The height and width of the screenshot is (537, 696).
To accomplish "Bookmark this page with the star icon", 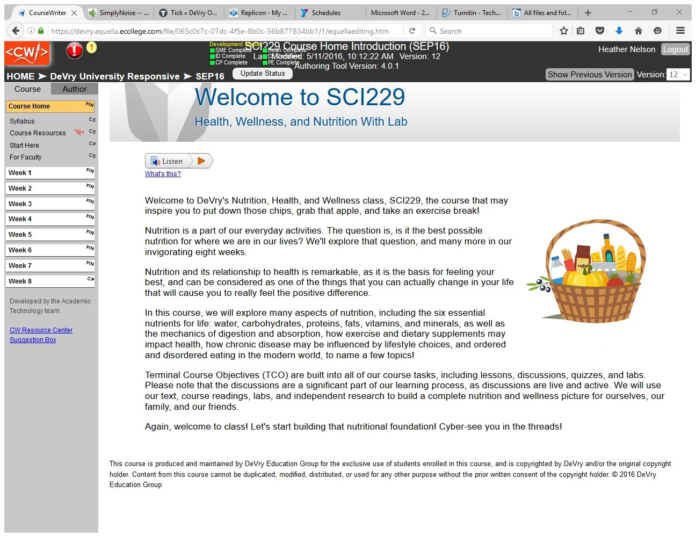I will pyautogui.click(x=563, y=31).
